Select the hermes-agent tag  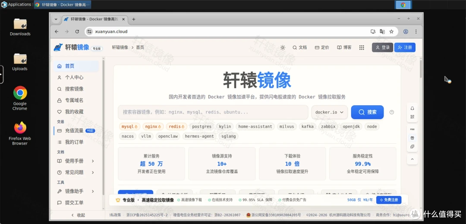click(x=199, y=136)
